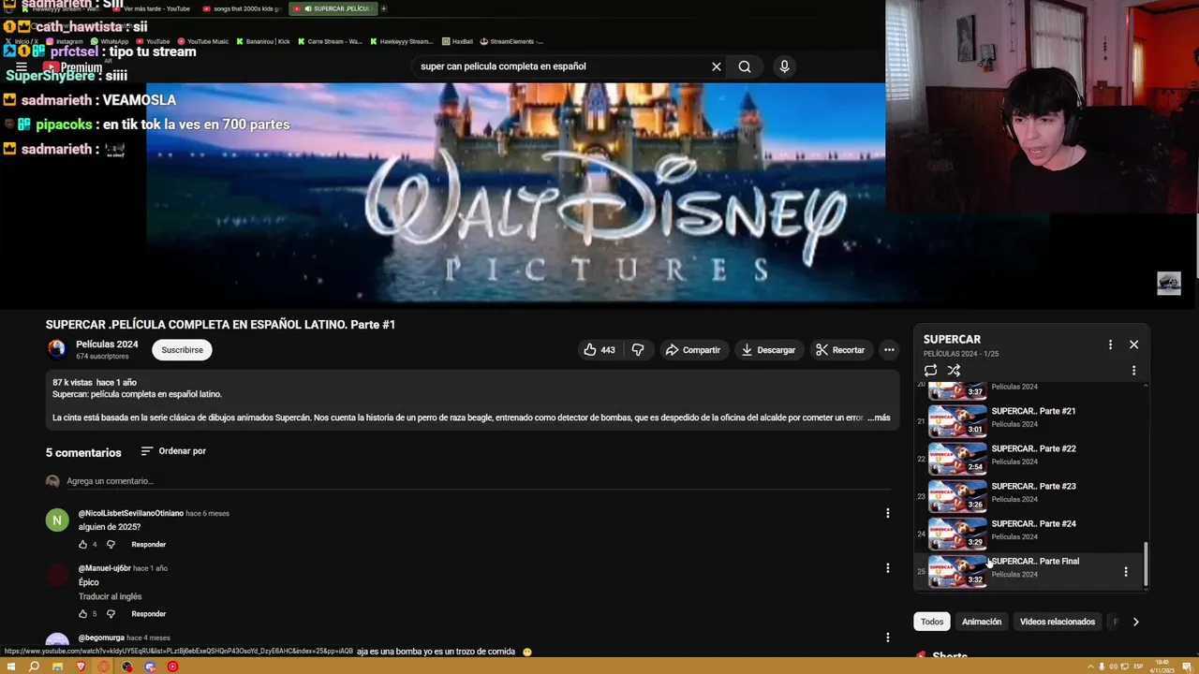Play SUPERCAR.. Parte #22 from playlist
The image size is (1199, 674).
click(x=1030, y=458)
